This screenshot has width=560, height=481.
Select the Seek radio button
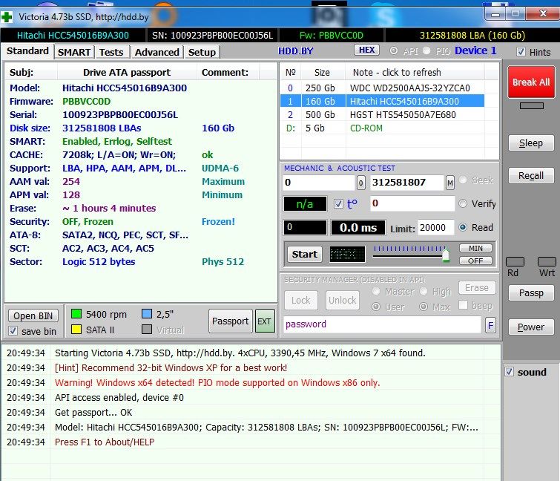(463, 180)
